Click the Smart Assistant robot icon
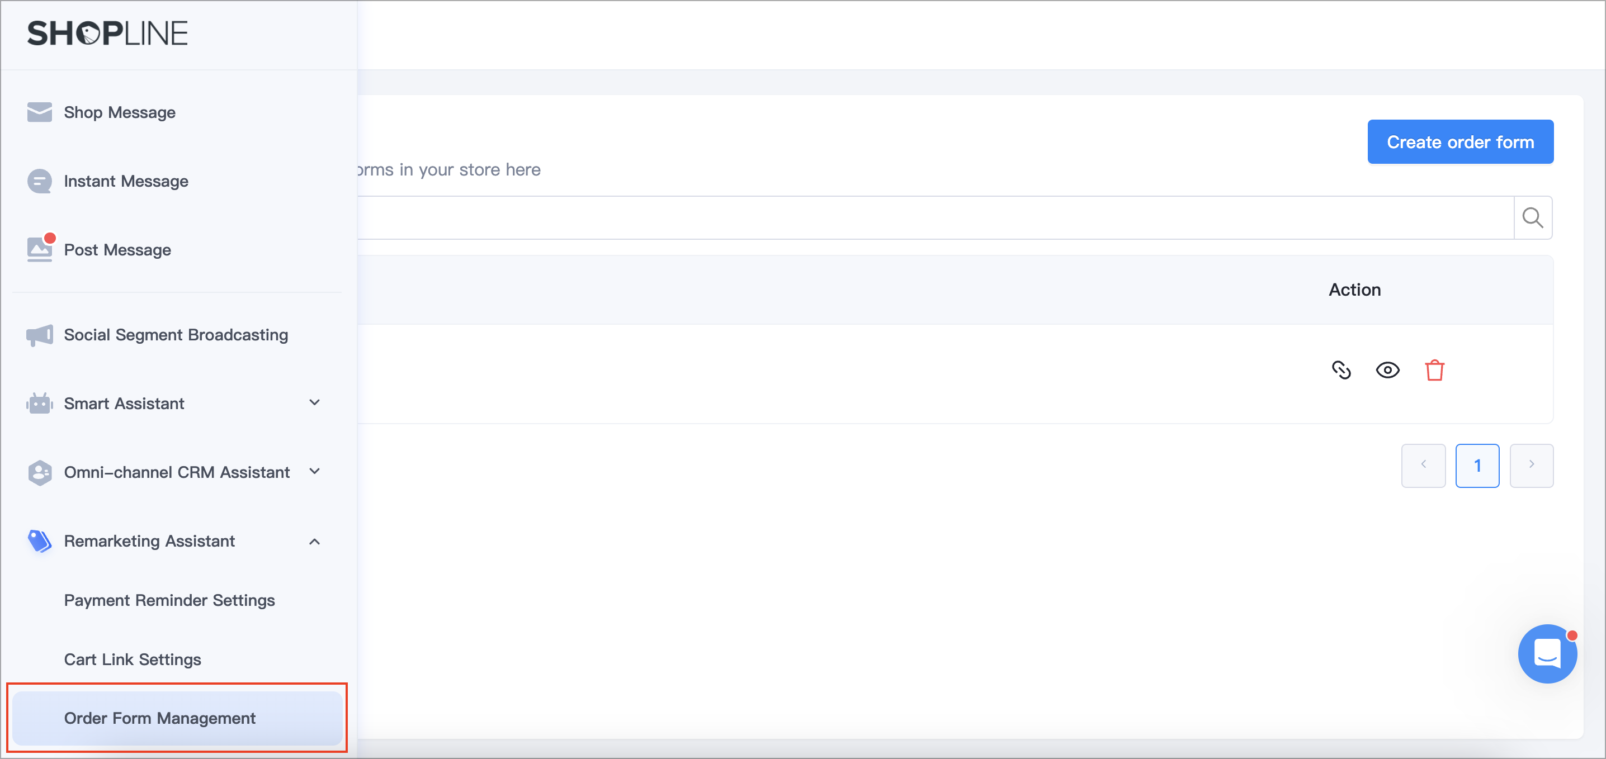 39,403
